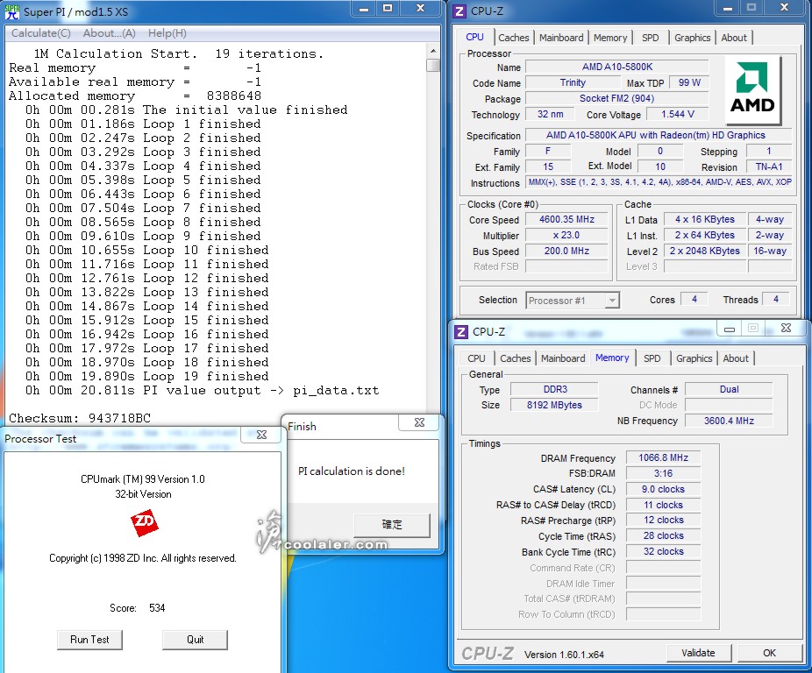Click the CPUmark Score: 534 text

pos(137,608)
